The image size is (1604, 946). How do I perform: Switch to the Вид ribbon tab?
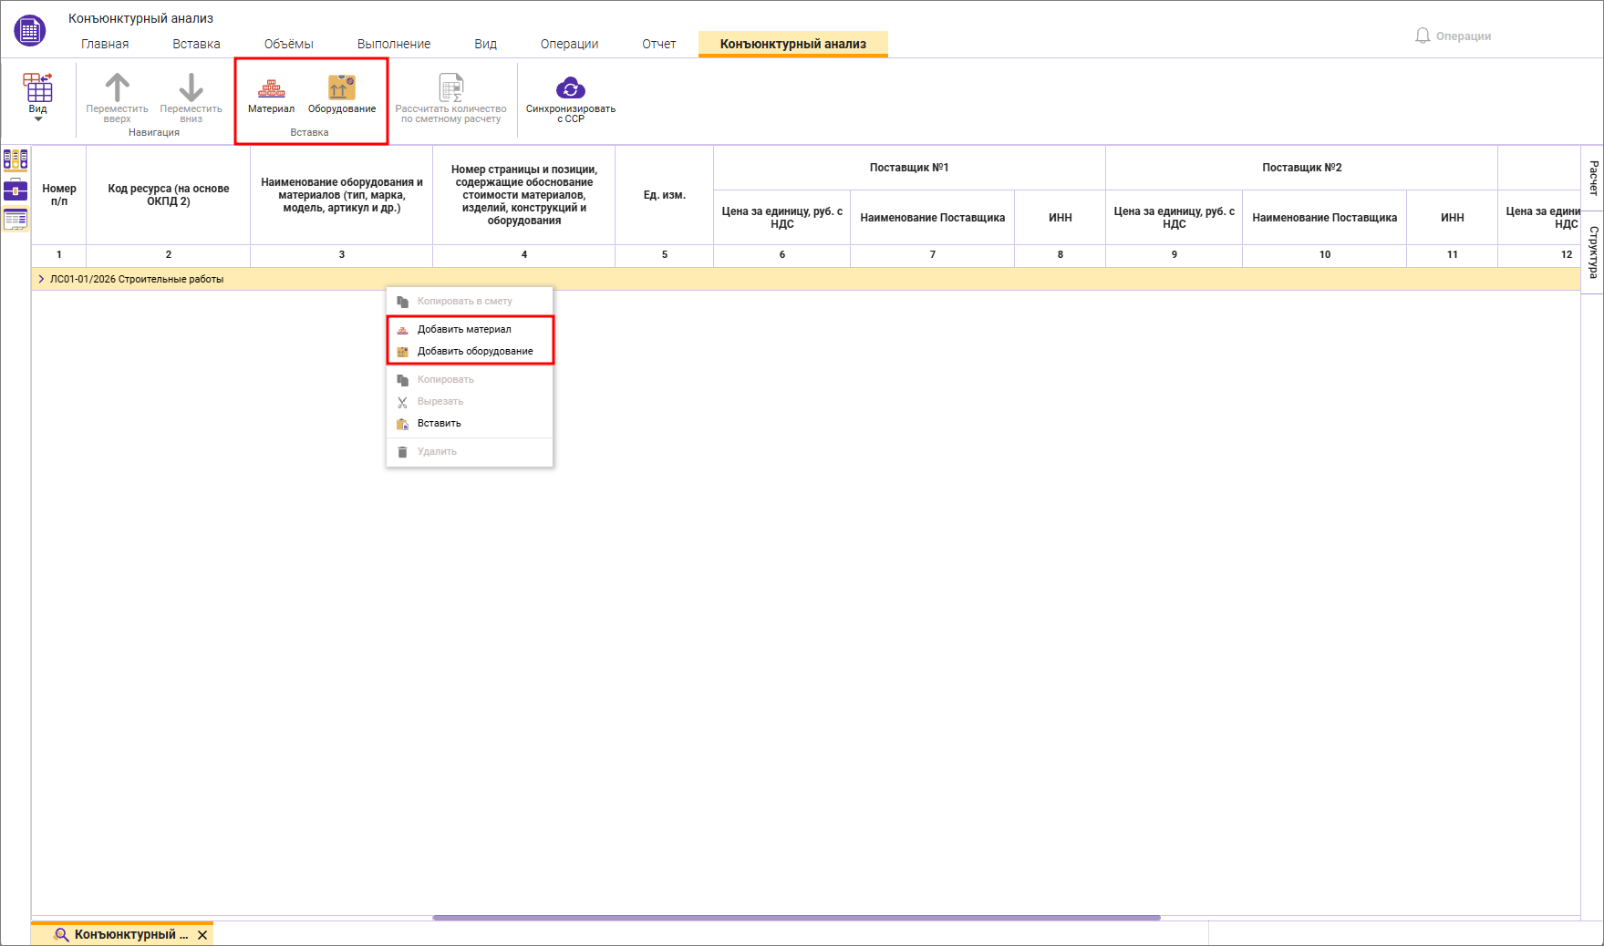click(x=486, y=44)
